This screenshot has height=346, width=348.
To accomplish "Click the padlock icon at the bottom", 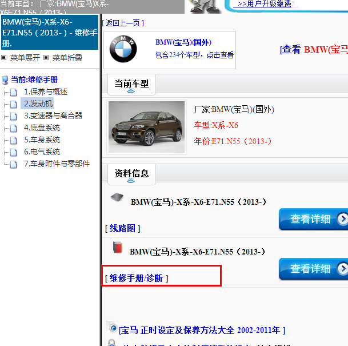I will pos(111,343).
